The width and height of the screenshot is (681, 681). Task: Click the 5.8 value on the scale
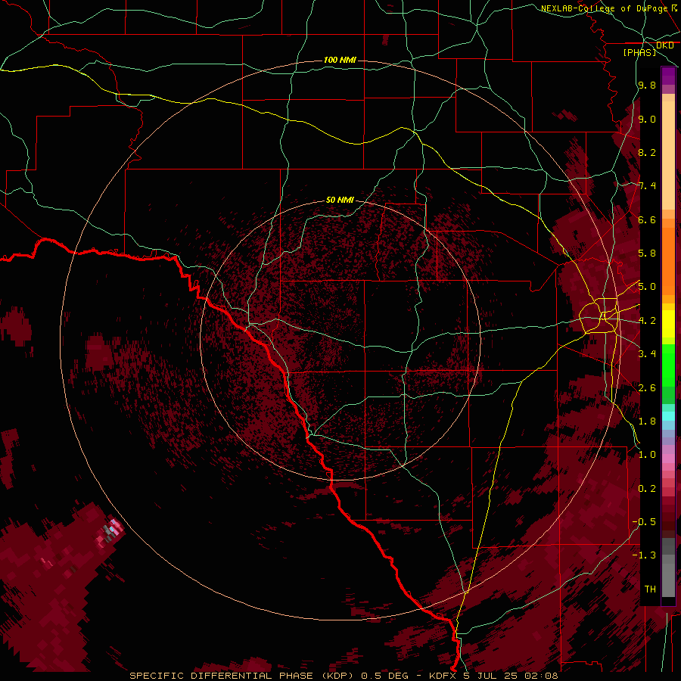tap(647, 253)
